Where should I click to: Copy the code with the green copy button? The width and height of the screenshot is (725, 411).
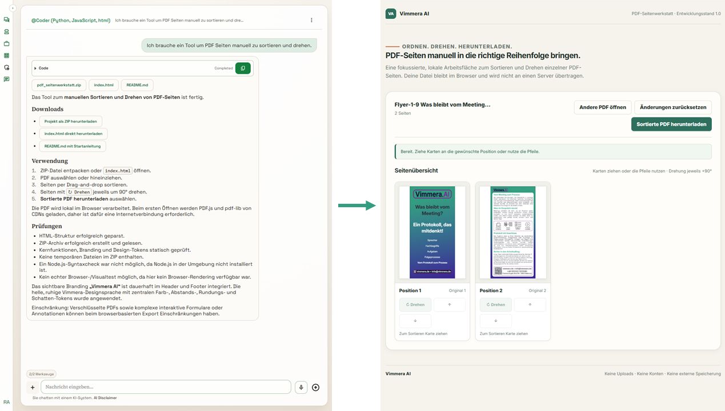point(243,68)
